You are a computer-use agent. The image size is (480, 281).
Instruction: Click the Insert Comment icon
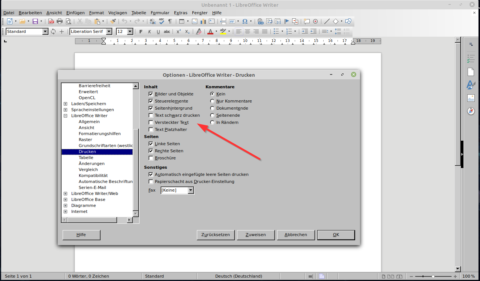[x=307, y=21]
